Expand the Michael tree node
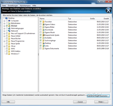Screen dimensions: 113x106 (4, 26)
